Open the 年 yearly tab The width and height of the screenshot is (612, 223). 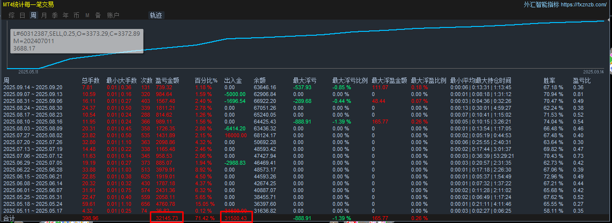click(65, 15)
